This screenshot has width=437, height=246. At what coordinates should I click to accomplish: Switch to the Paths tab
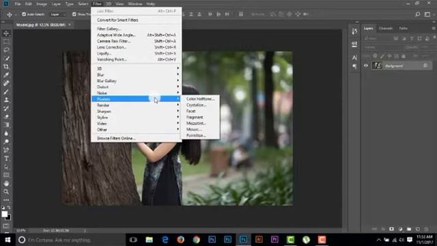pos(403,28)
